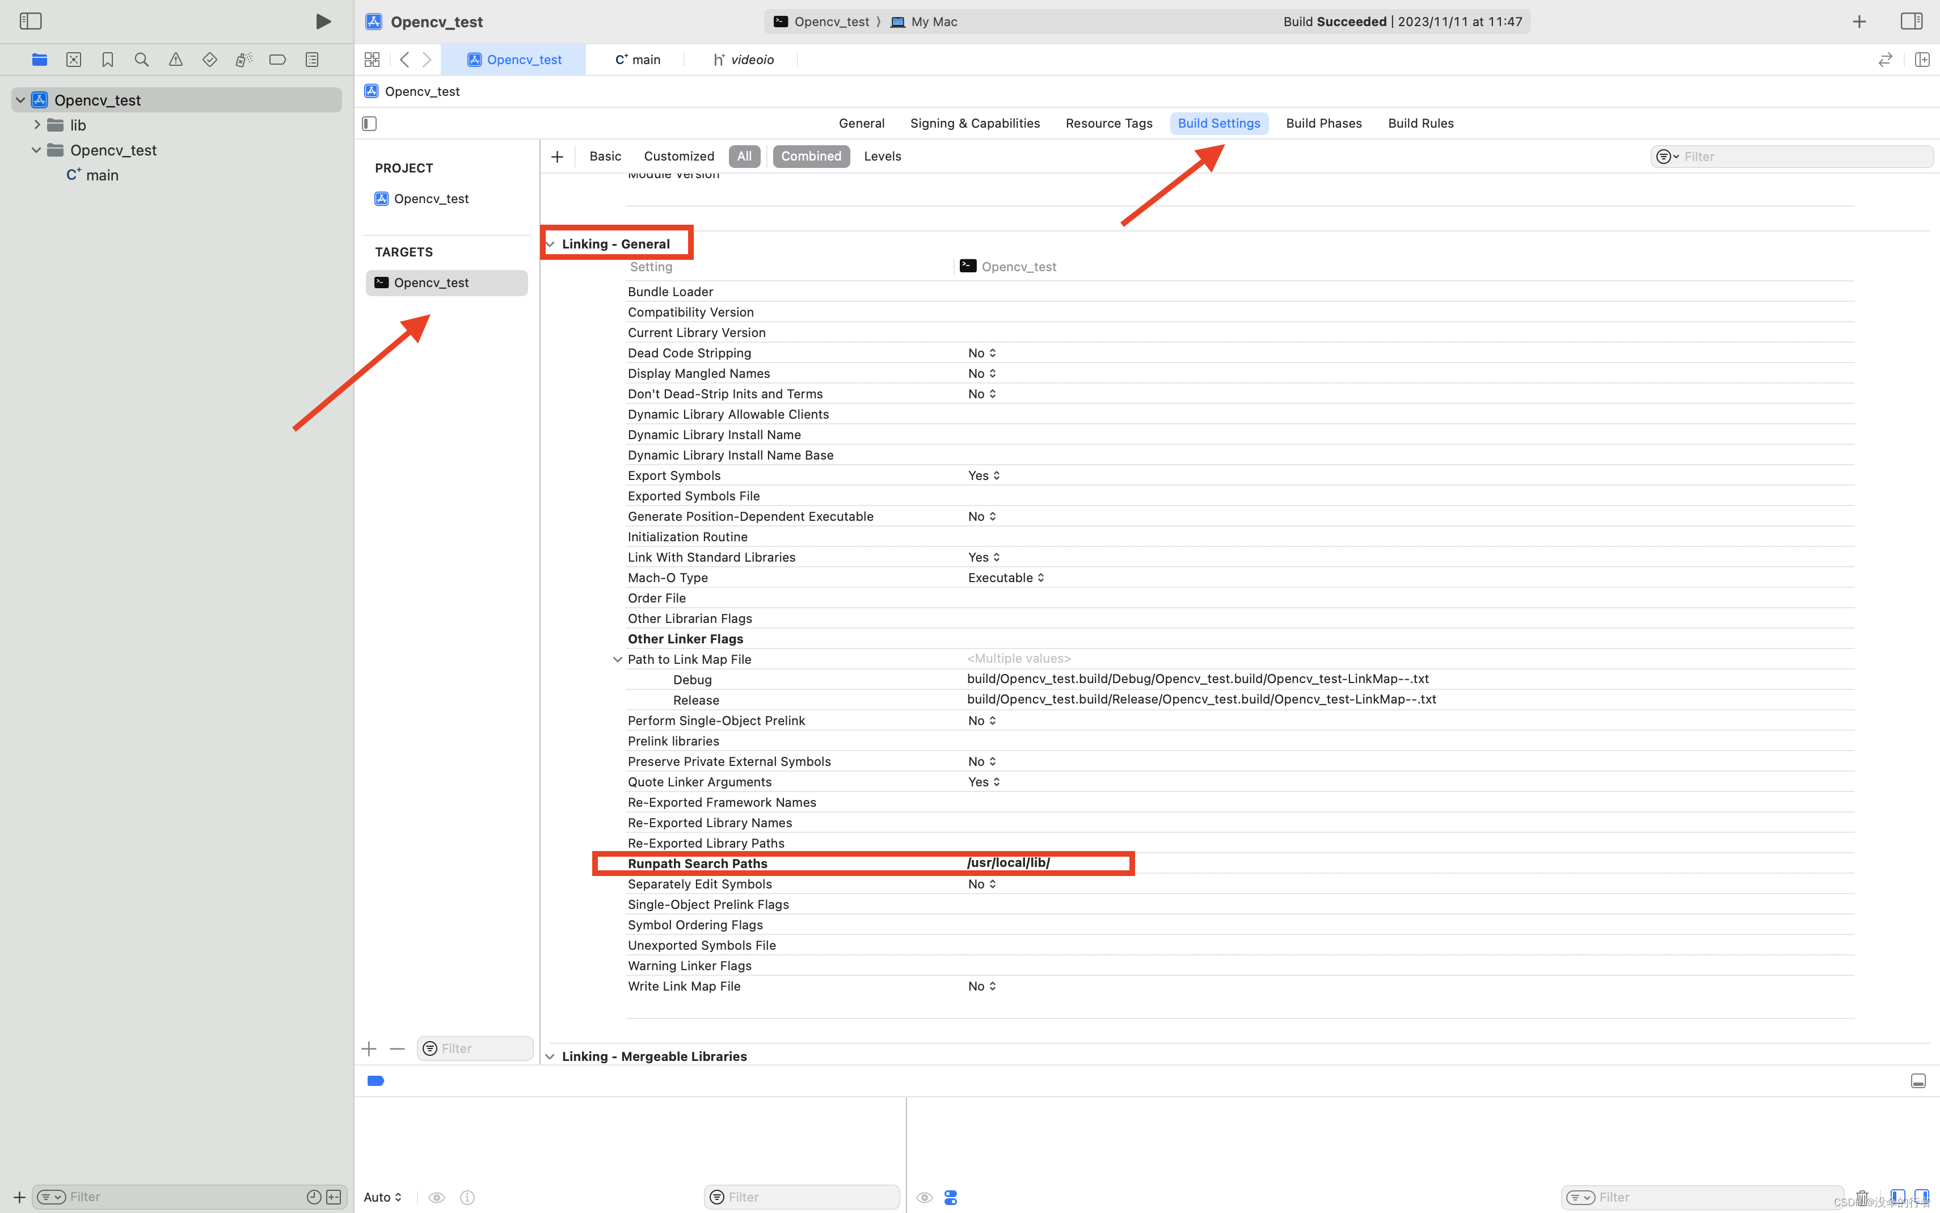This screenshot has width=1940, height=1213.
Task: Open the Issue navigator warning icon
Action: [x=176, y=60]
